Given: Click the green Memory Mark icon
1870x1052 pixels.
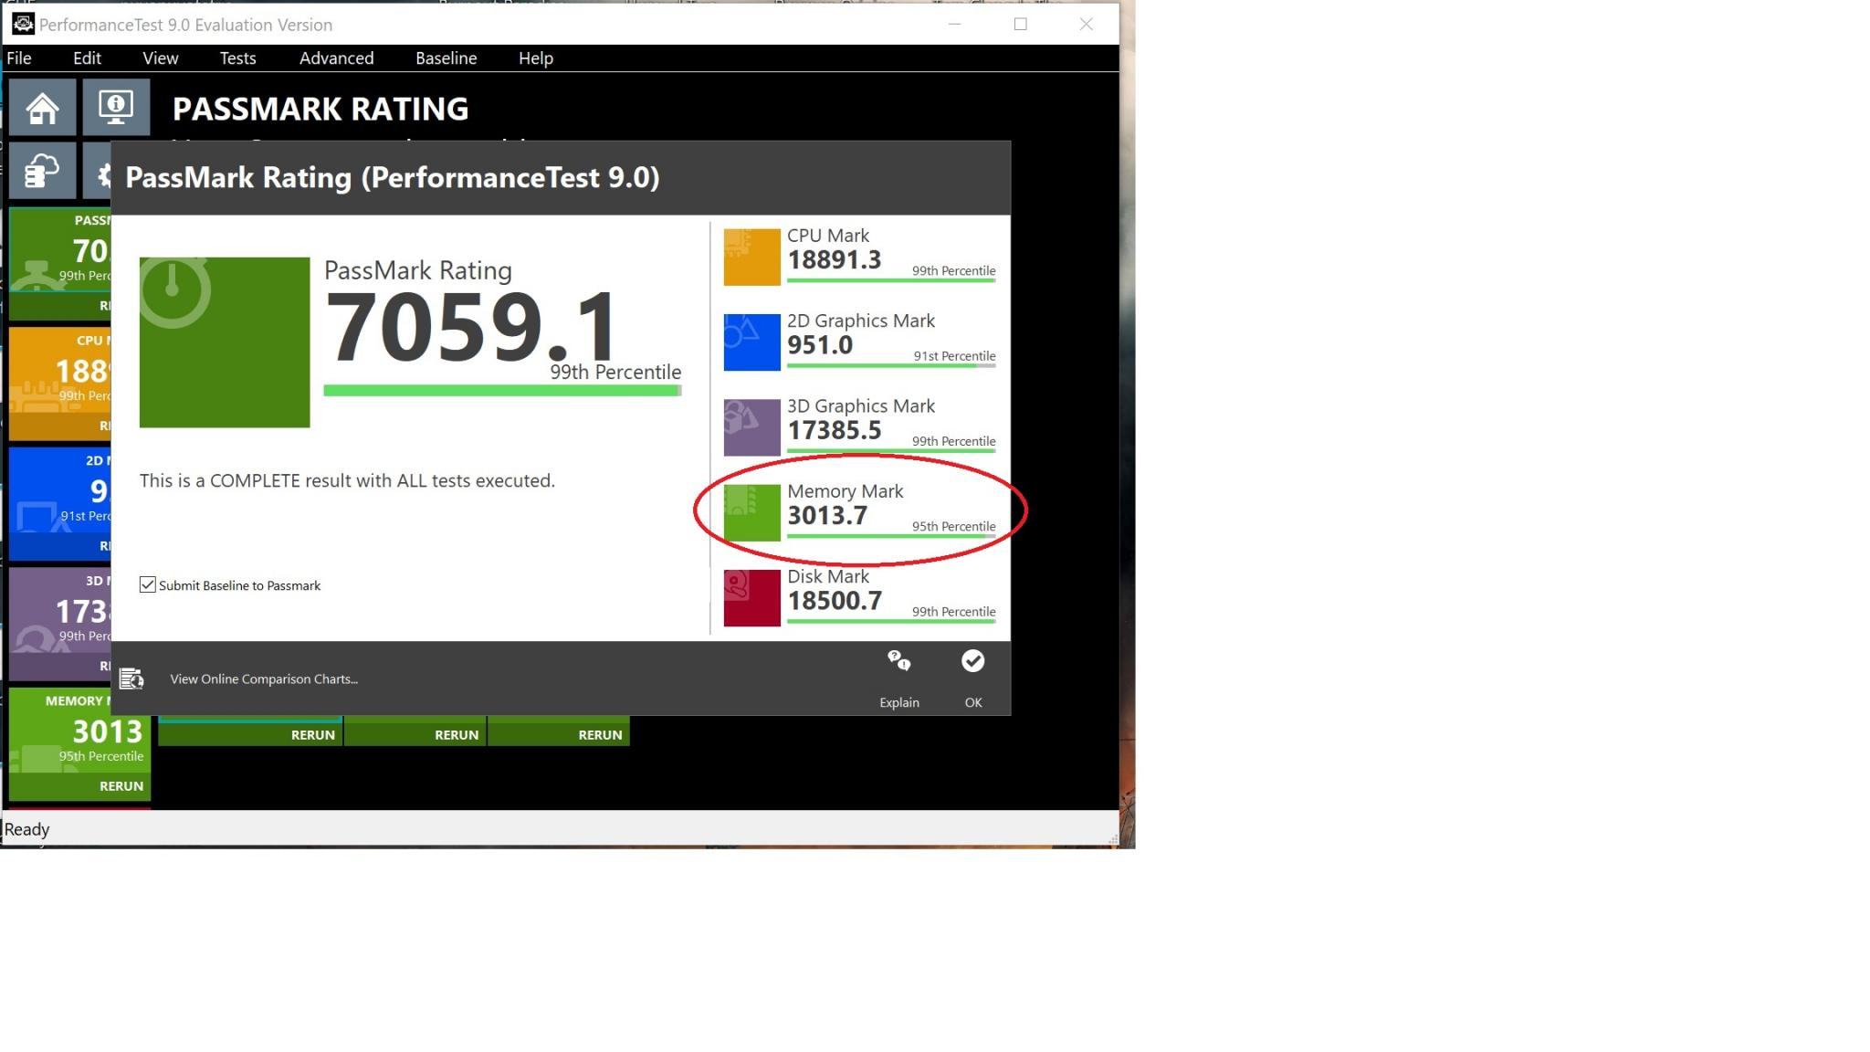Looking at the screenshot, I should [x=751, y=512].
